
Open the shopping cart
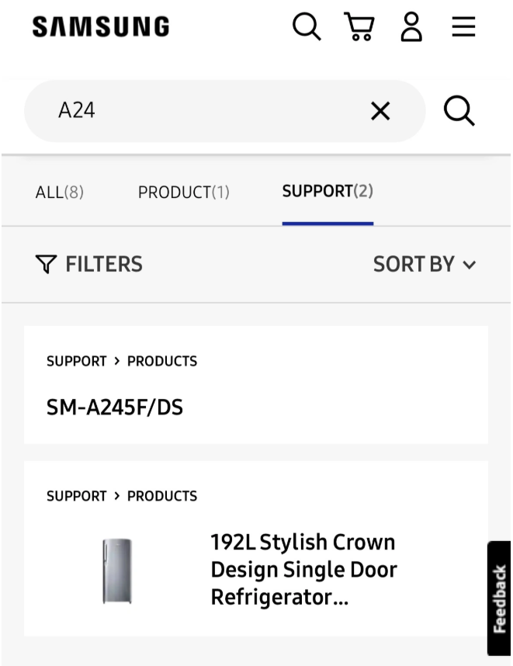coord(359,27)
